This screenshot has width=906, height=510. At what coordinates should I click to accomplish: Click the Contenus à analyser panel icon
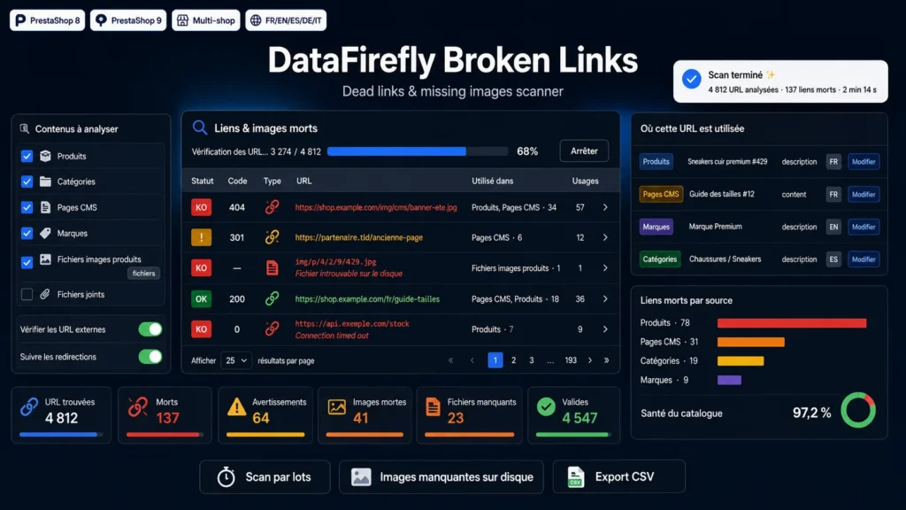(24, 128)
